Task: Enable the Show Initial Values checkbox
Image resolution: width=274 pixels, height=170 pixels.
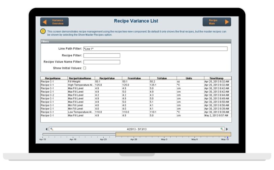Action: click(x=84, y=68)
